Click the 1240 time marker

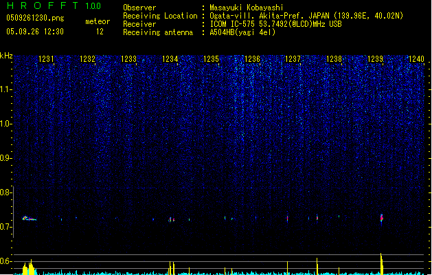pyautogui.click(x=416, y=59)
